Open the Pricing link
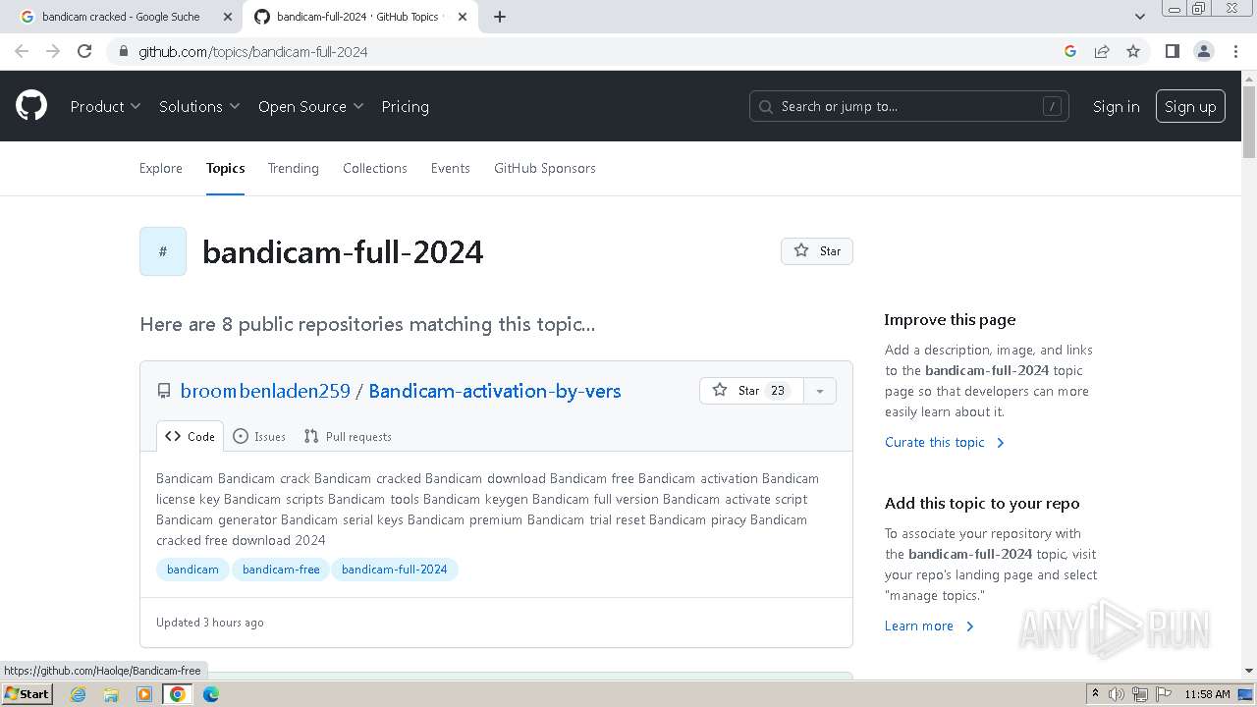The image size is (1257, 707). (406, 106)
